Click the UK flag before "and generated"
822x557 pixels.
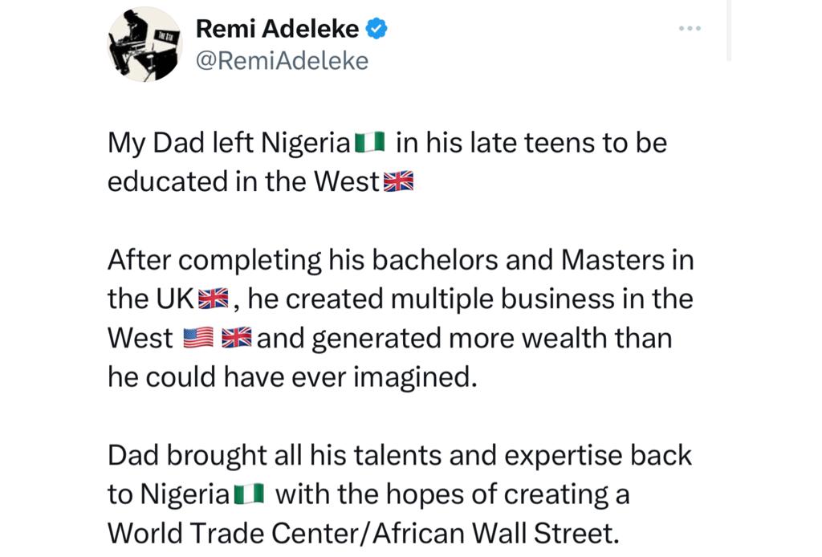click(237, 339)
